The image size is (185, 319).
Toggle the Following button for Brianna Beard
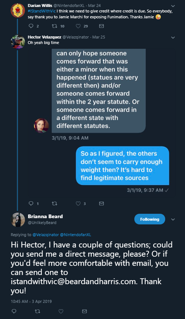coord(150,219)
